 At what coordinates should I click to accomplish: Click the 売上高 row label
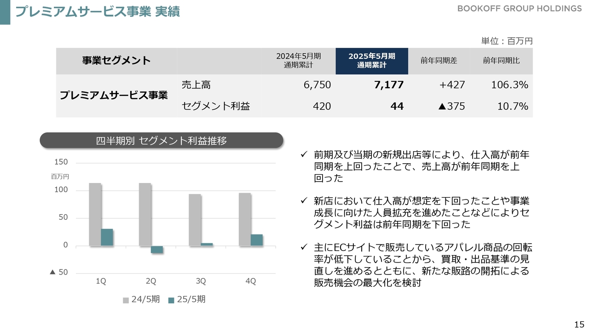(196, 85)
